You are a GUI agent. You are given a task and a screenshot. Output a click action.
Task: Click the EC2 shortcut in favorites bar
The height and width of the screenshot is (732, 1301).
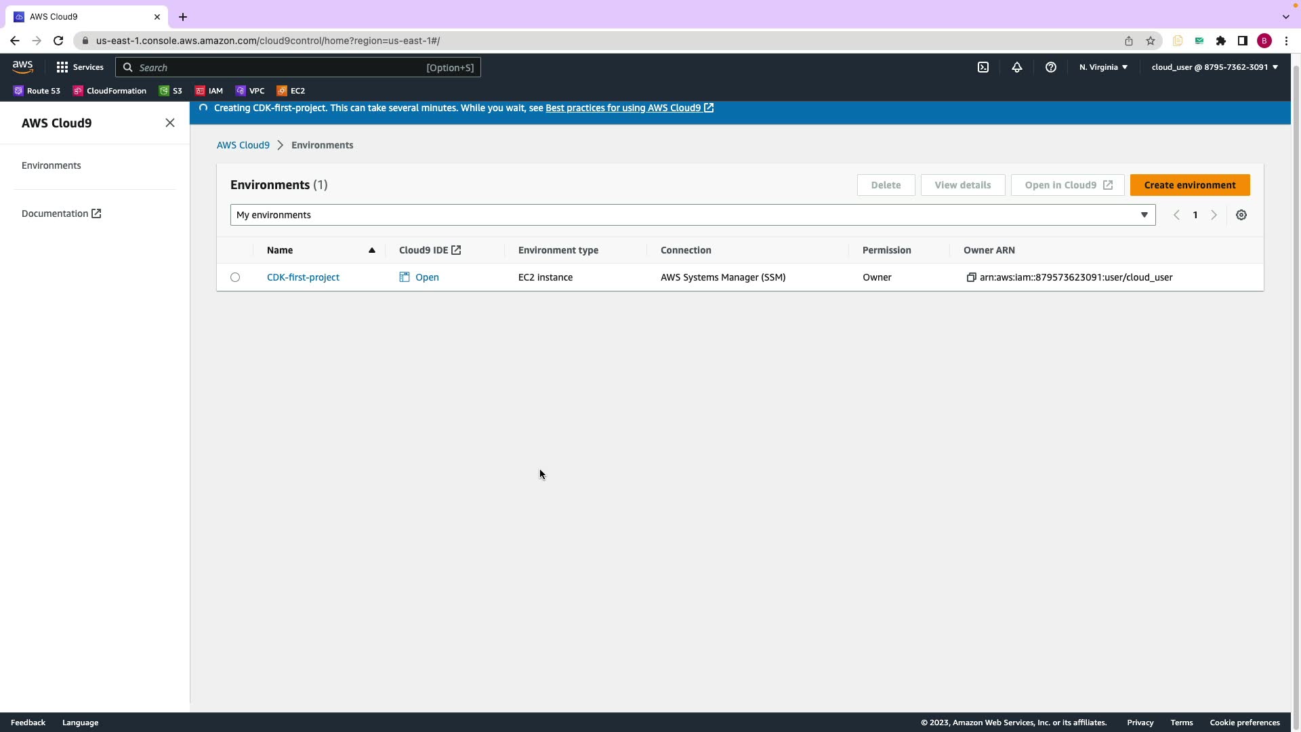point(291,91)
